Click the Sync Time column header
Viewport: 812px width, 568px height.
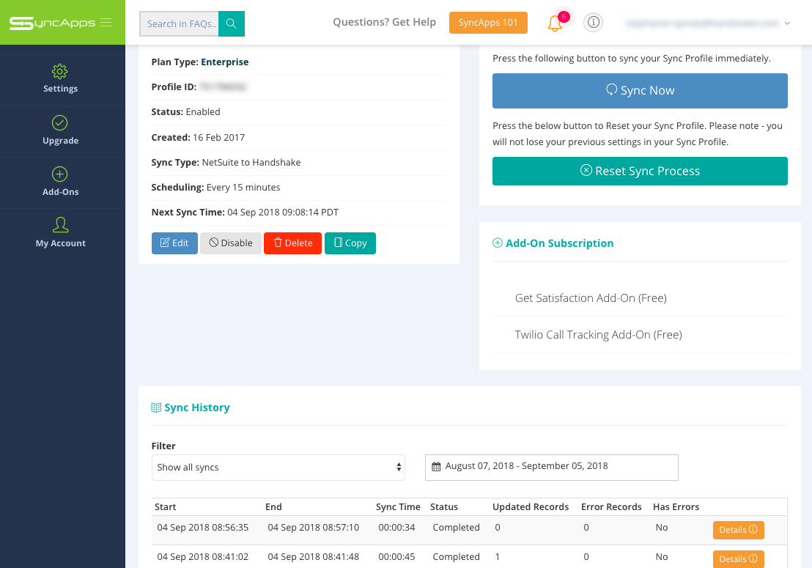tap(398, 507)
